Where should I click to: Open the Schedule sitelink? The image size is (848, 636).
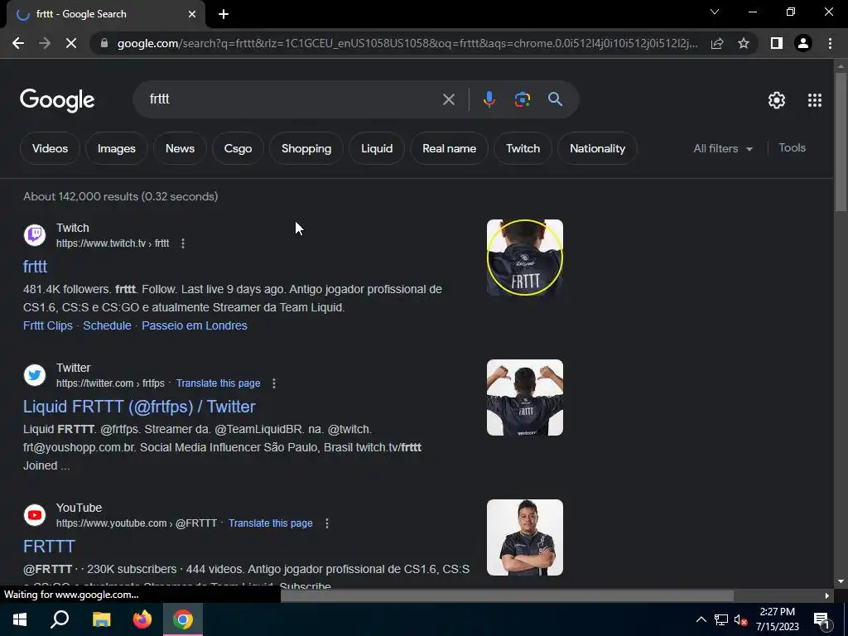pyautogui.click(x=107, y=325)
